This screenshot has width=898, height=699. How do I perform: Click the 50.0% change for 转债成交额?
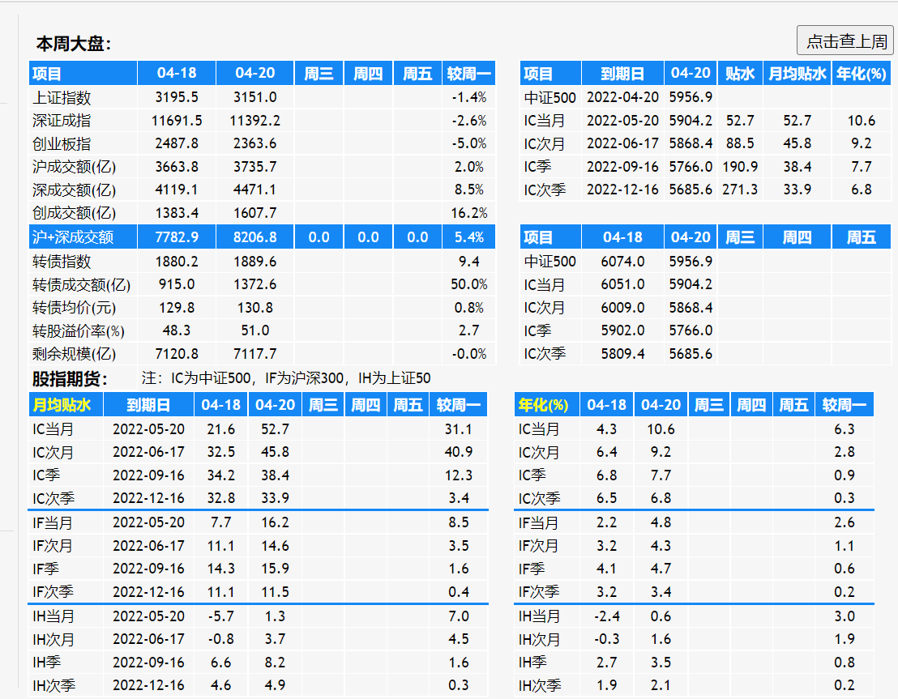point(468,284)
